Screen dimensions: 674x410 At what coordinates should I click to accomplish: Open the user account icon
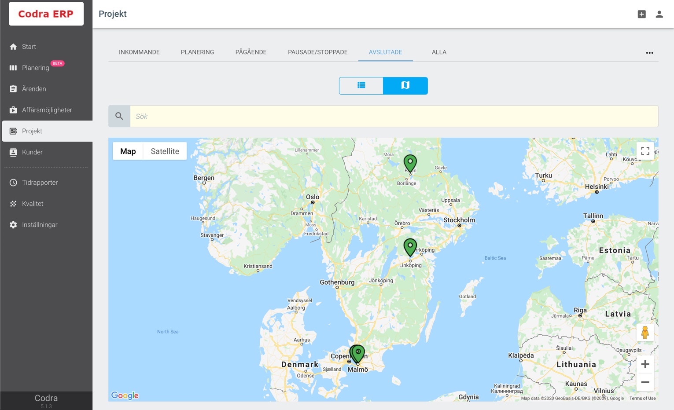pyautogui.click(x=659, y=14)
